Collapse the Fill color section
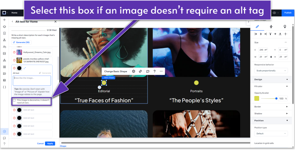The height and width of the screenshot is (150, 295). [x=287, y=87]
